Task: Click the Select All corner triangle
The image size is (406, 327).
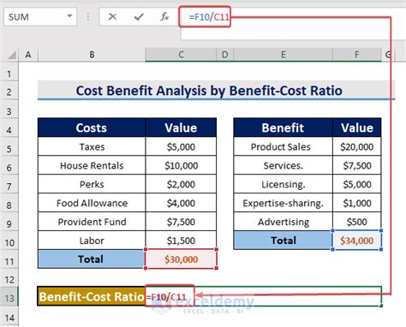Action: [11, 55]
